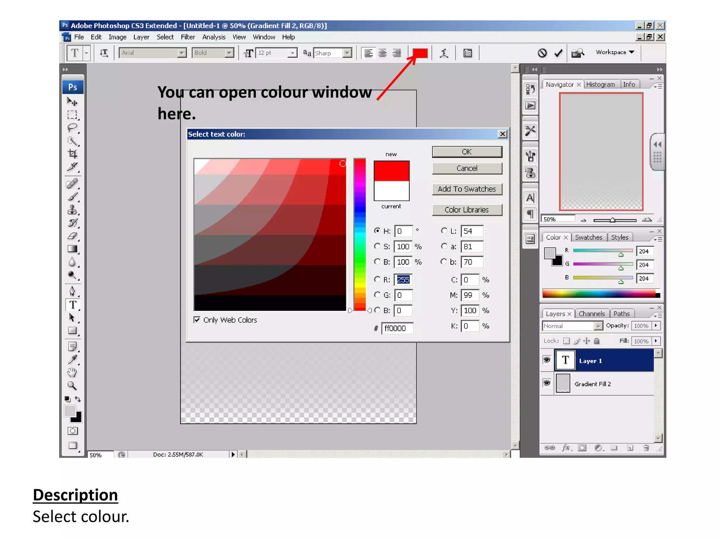Cancel current text edits
This screenshot has width=720, height=540.
[x=542, y=53]
